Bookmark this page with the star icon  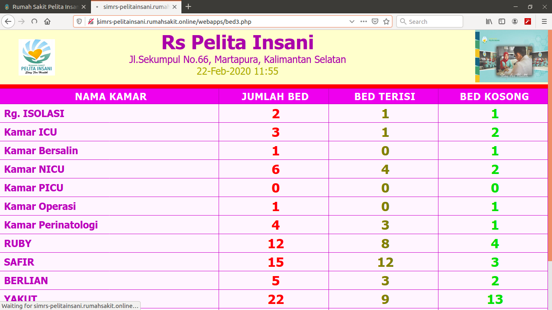(386, 21)
